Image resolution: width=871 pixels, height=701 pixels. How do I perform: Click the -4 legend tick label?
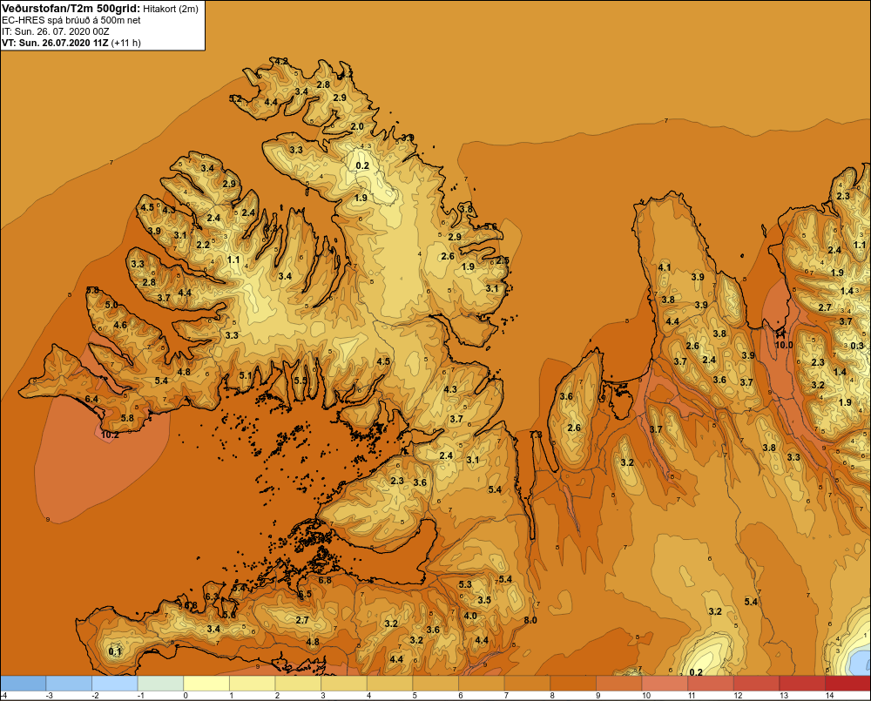coord(3,696)
